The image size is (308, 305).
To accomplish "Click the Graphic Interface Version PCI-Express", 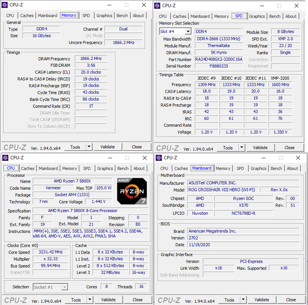I will [x=251, y=261].
